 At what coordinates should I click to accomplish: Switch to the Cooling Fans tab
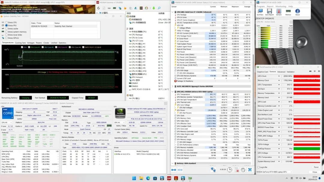coord(20,43)
